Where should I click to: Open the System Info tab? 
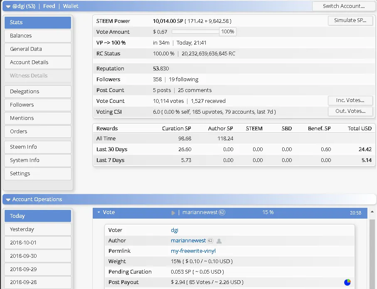point(38,160)
